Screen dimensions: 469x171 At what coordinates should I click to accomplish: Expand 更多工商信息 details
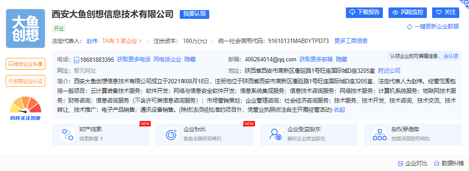coord(351,41)
